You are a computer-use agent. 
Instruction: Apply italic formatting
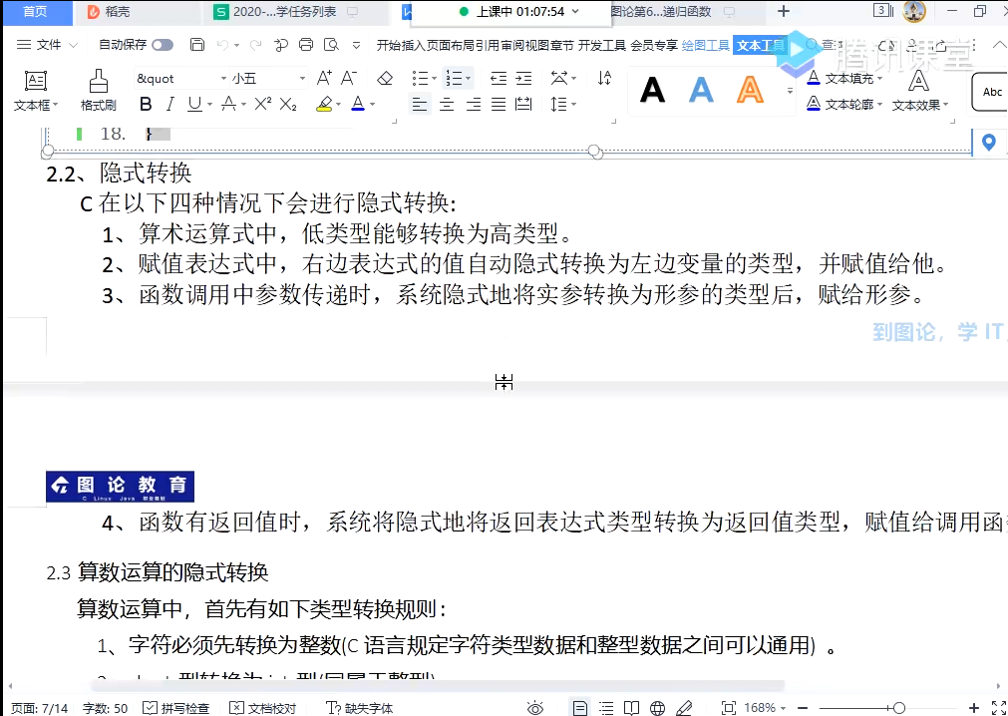169,105
